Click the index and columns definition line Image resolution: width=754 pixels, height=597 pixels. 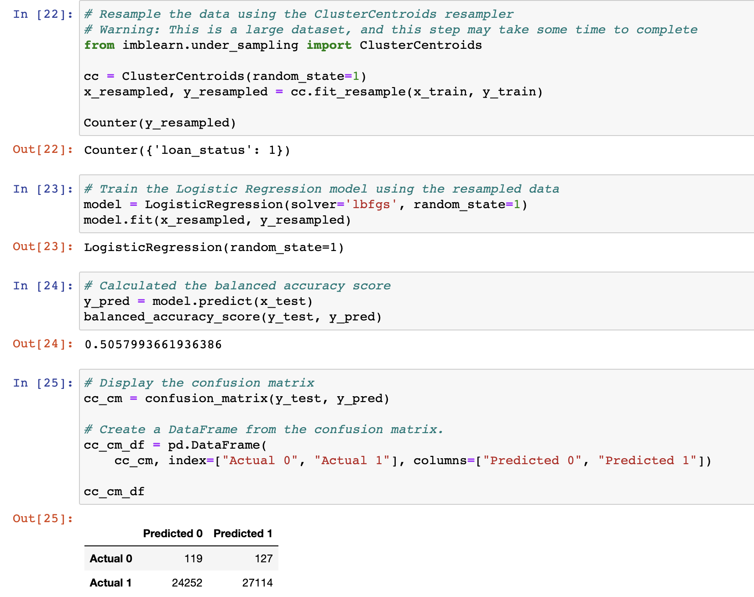(x=413, y=461)
